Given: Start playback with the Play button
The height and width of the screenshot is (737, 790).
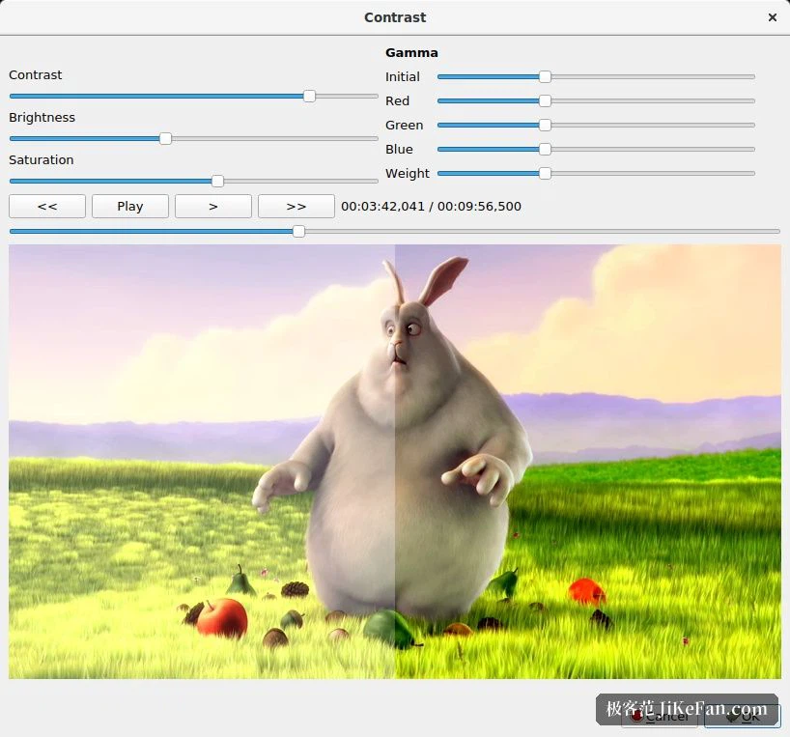Looking at the screenshot, I should (x=130, y=207).
